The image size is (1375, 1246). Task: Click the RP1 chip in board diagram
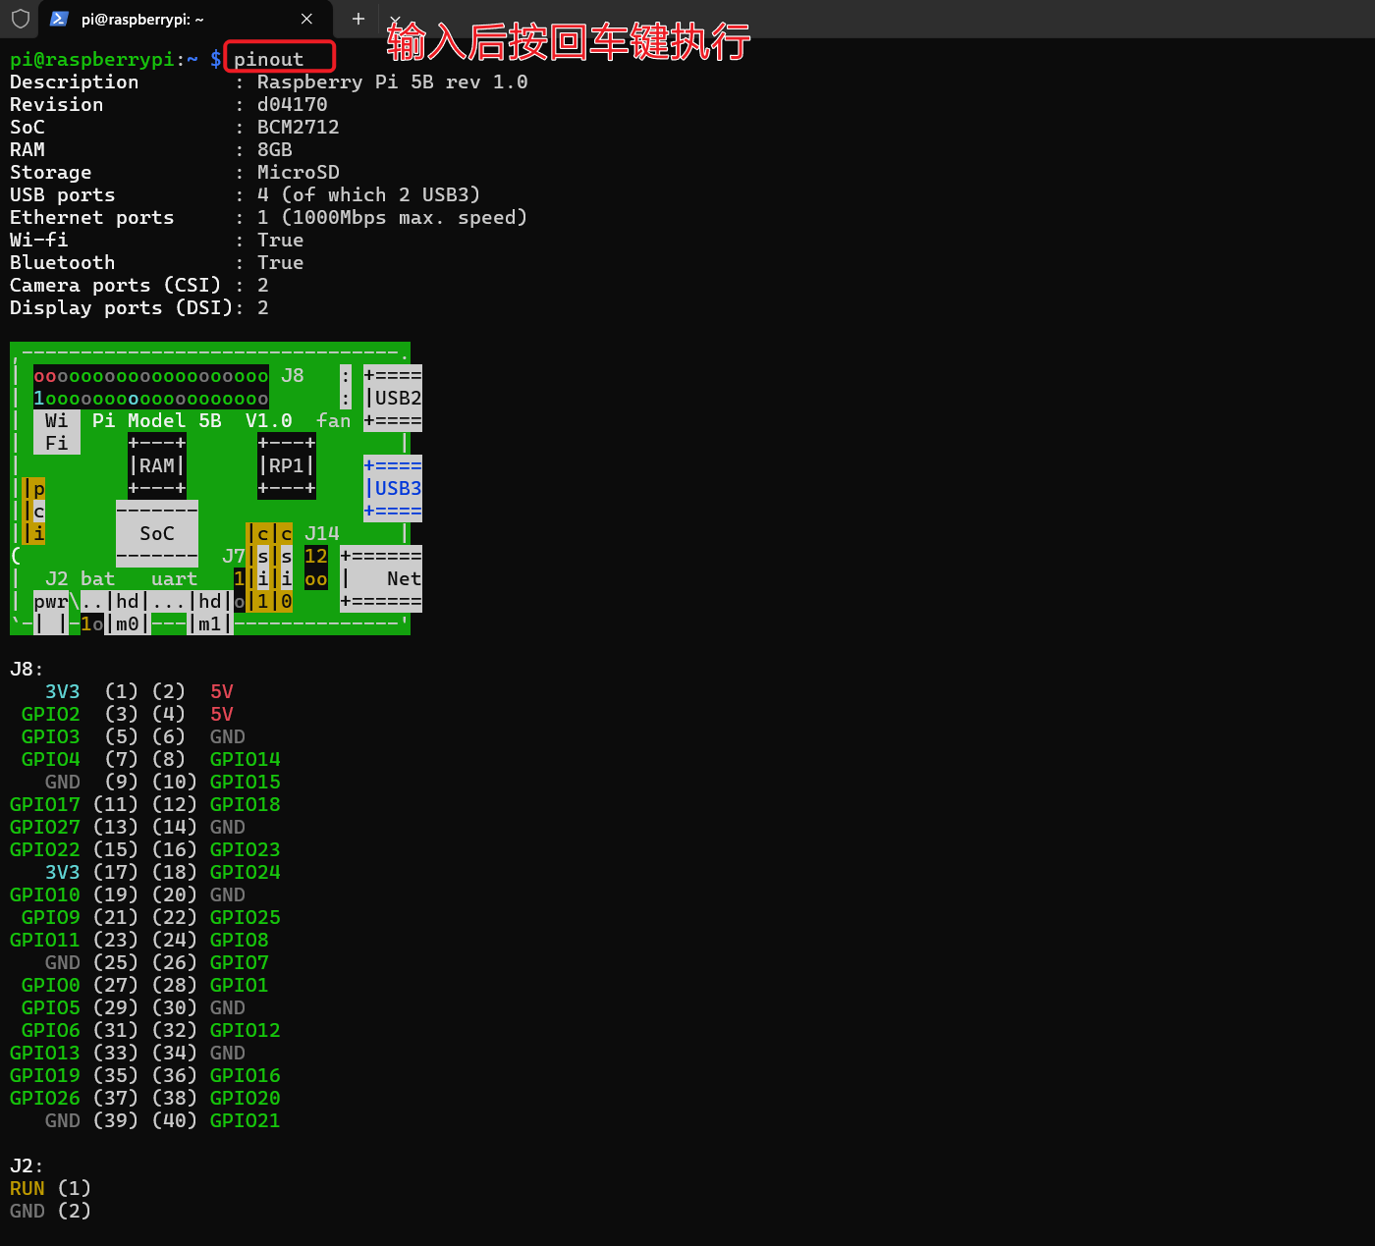coord(287,465)
